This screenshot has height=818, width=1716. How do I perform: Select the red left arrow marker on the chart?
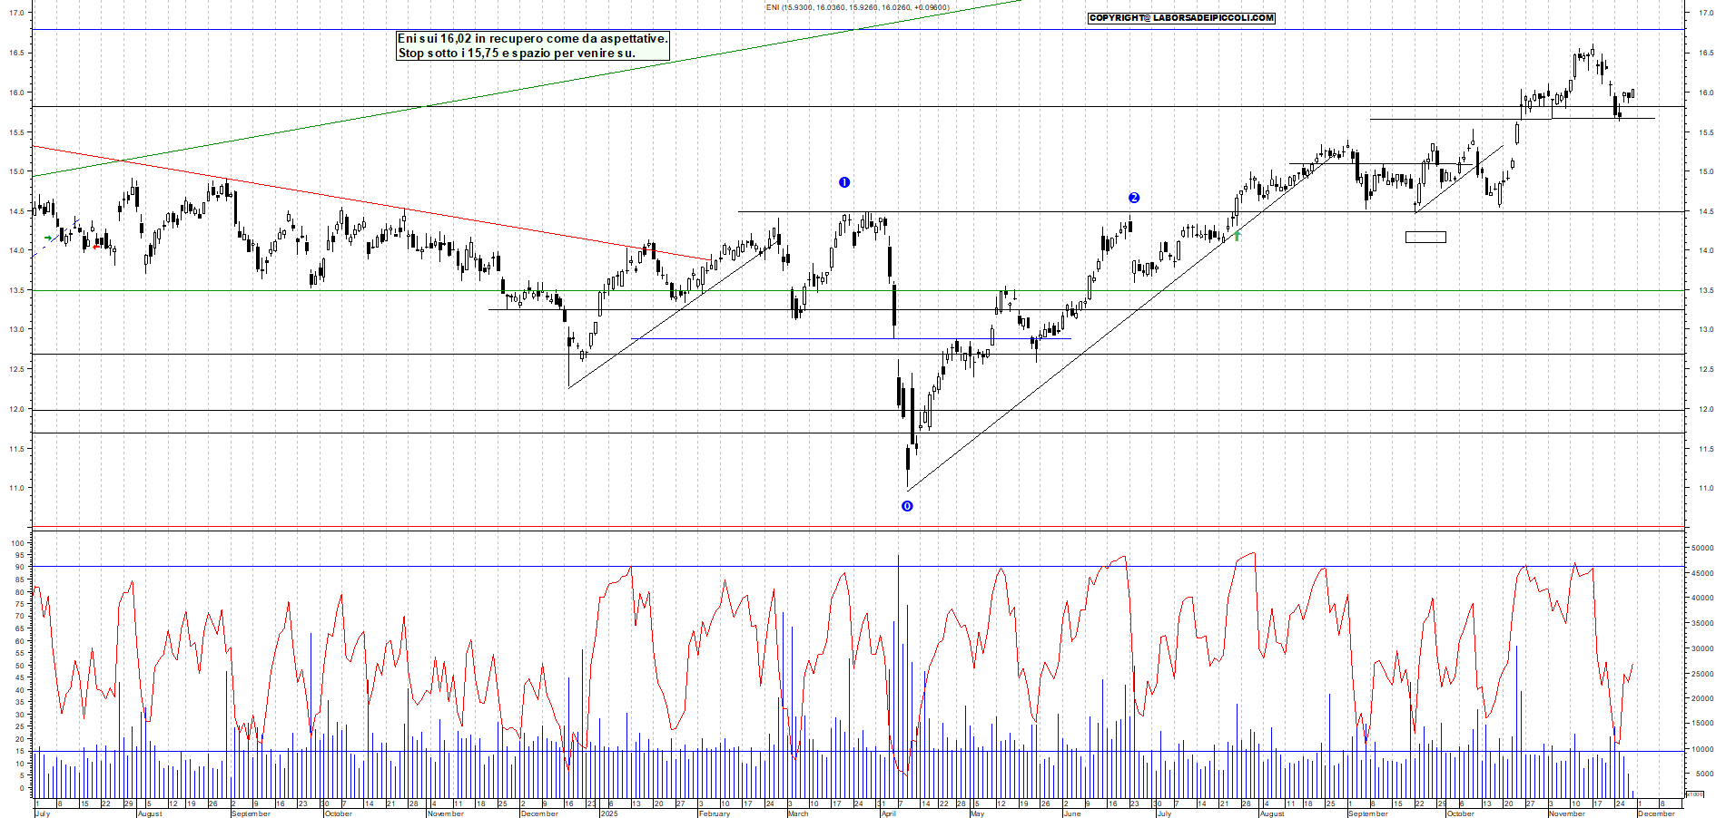click(x=96, y=246)
